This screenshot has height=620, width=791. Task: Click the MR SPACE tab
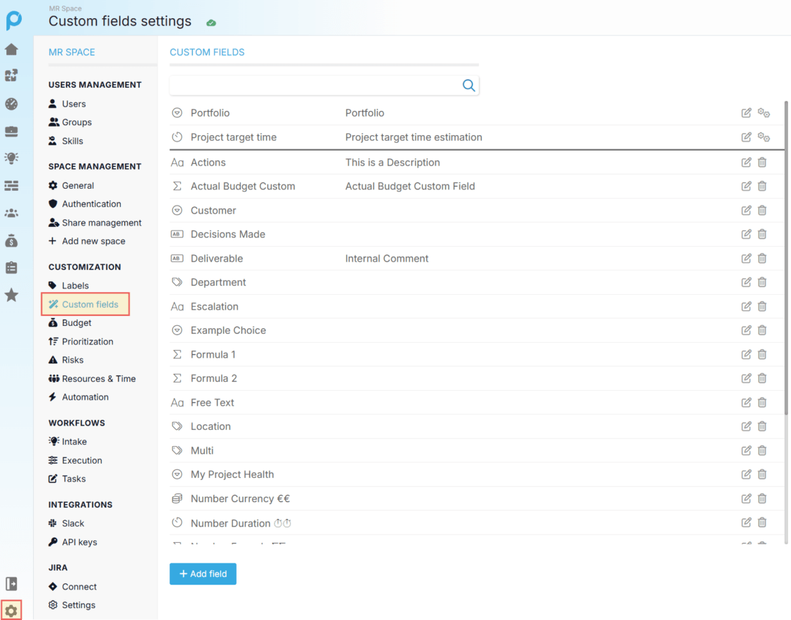click(71, 52)
